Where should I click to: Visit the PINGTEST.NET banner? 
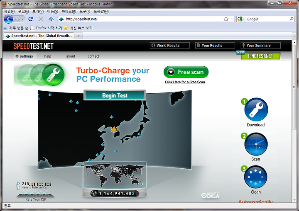(x=260, y=56)
